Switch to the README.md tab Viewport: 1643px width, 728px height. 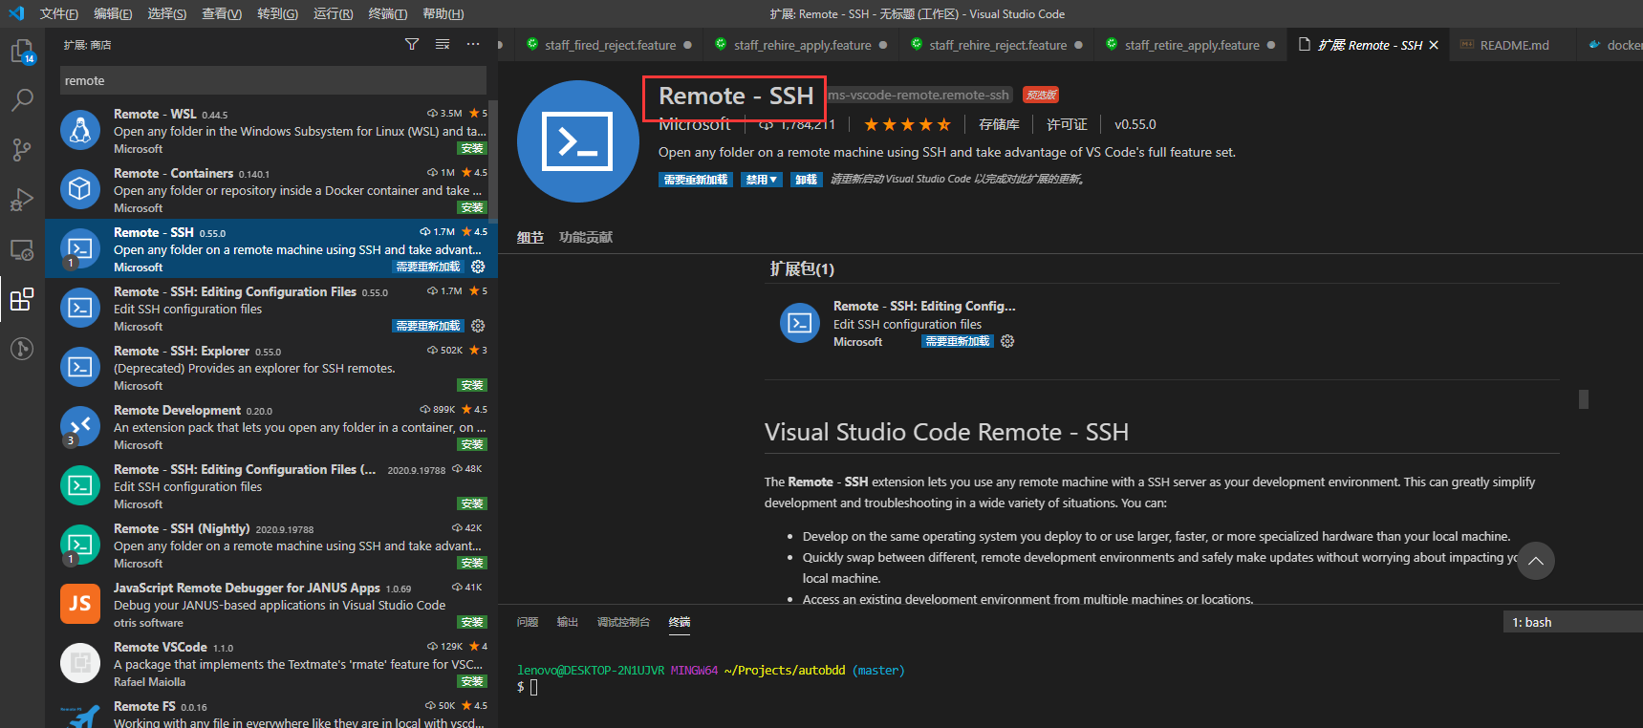[x=1514, y=45]
